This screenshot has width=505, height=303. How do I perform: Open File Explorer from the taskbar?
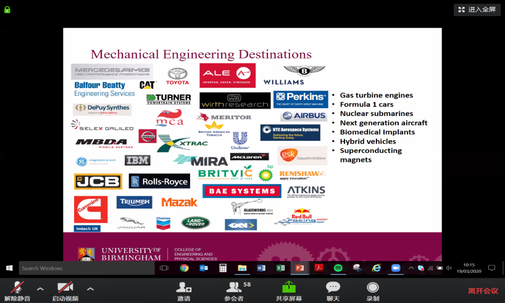point(242,268)
